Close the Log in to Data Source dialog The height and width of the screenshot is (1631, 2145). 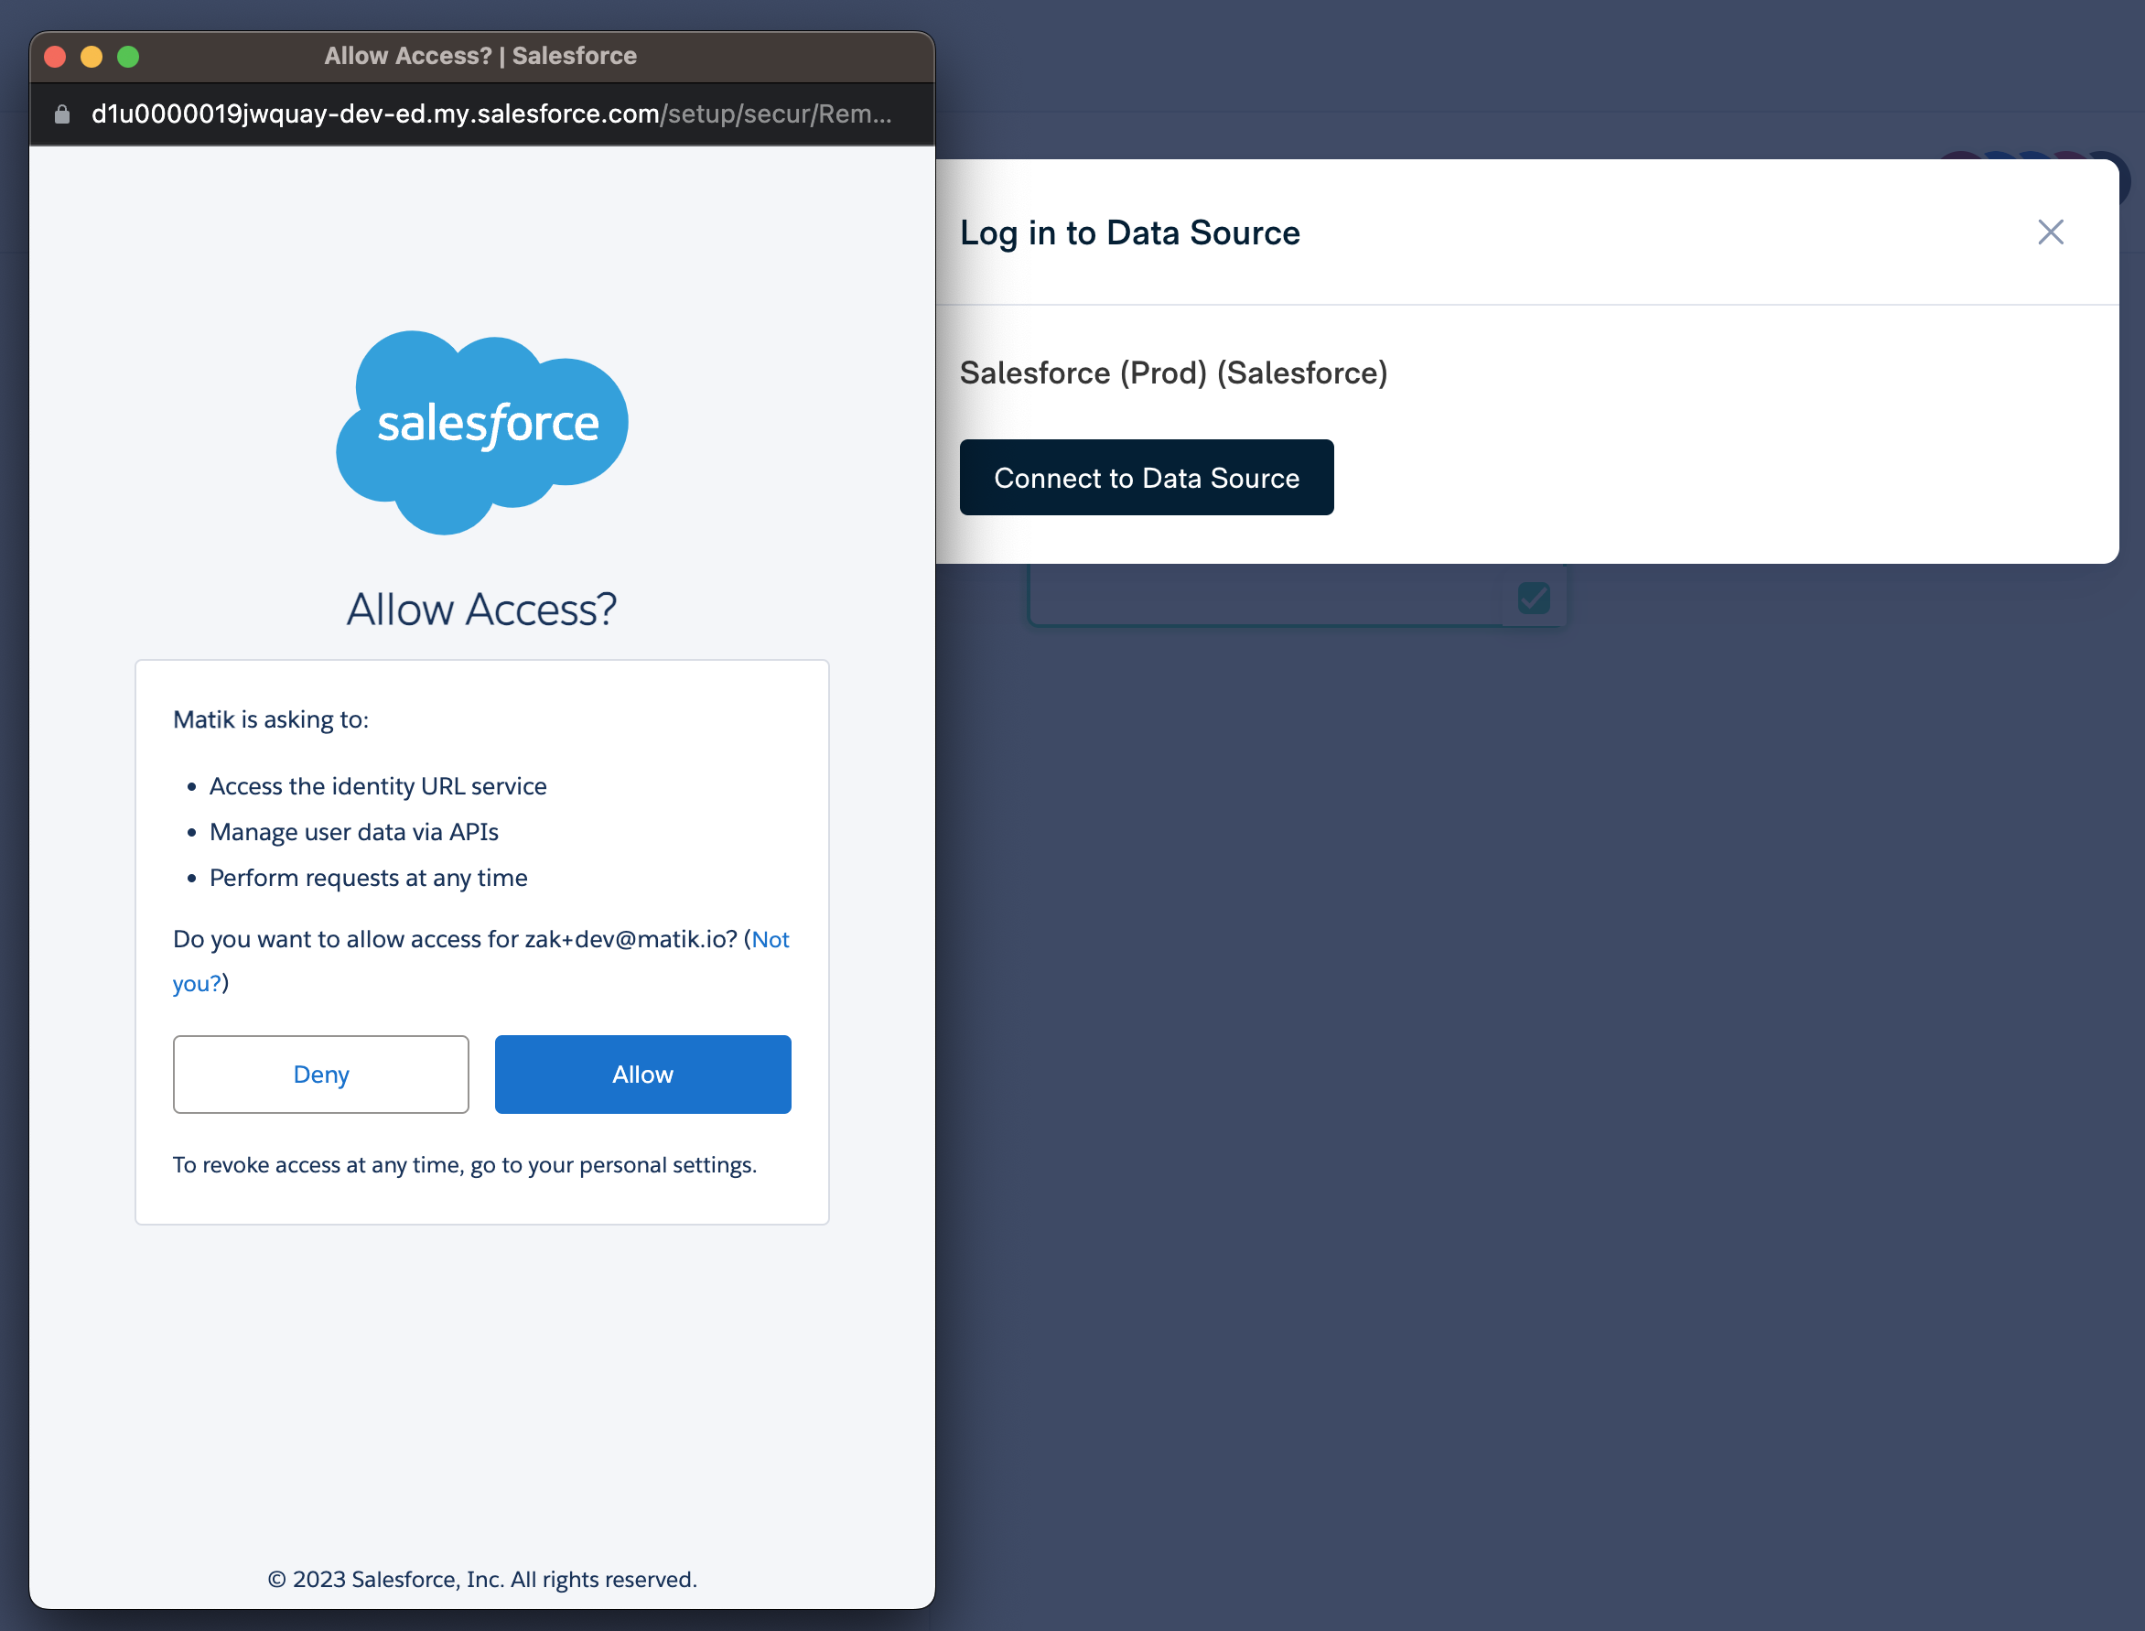tap(2050, 232)
